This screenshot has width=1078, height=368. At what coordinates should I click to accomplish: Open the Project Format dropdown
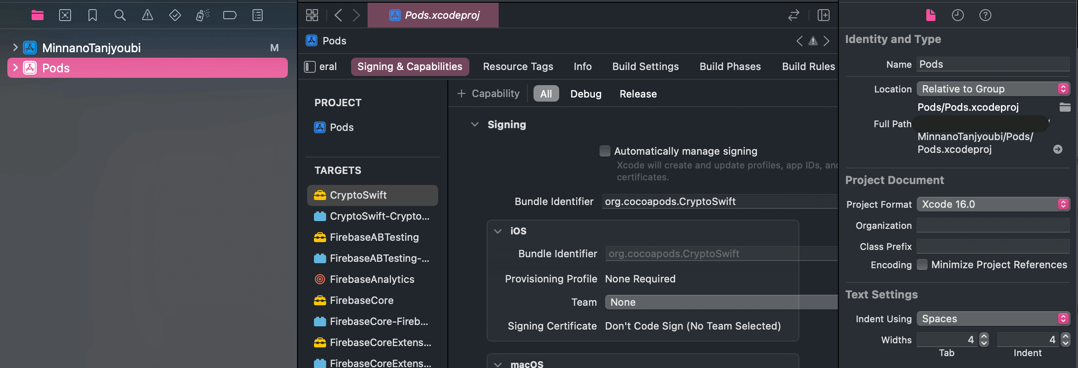[x=993, y=204]
